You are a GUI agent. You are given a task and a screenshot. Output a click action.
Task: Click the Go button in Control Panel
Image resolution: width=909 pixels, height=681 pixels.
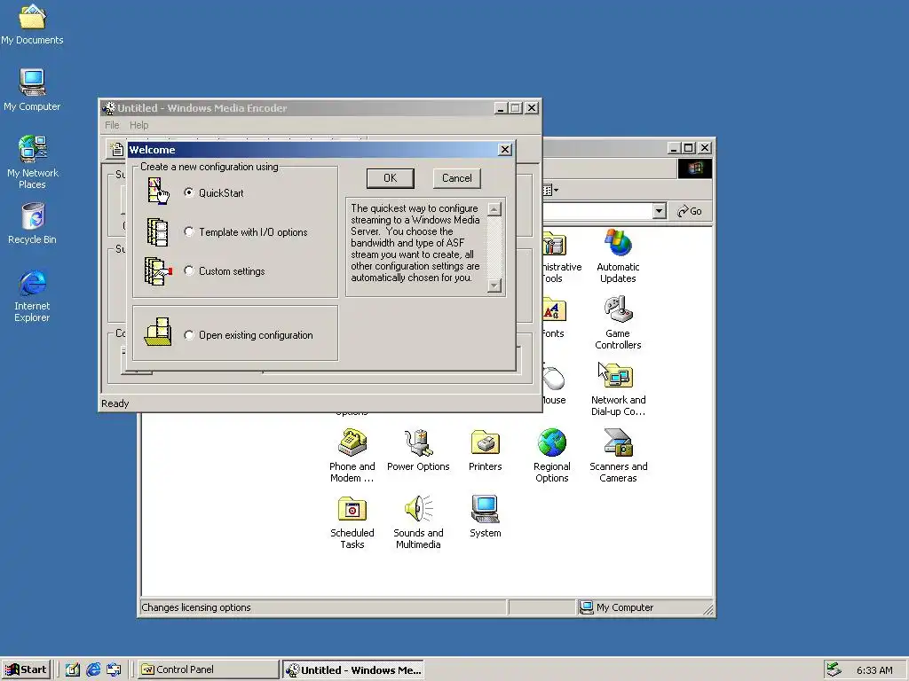pos(689,211)
